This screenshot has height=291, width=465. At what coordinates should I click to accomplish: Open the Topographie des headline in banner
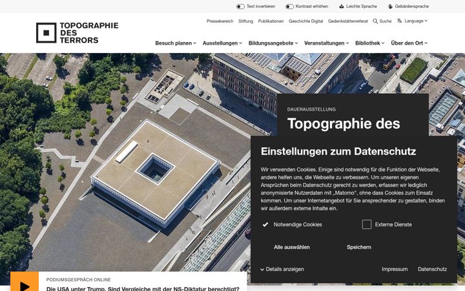(344, 124)
